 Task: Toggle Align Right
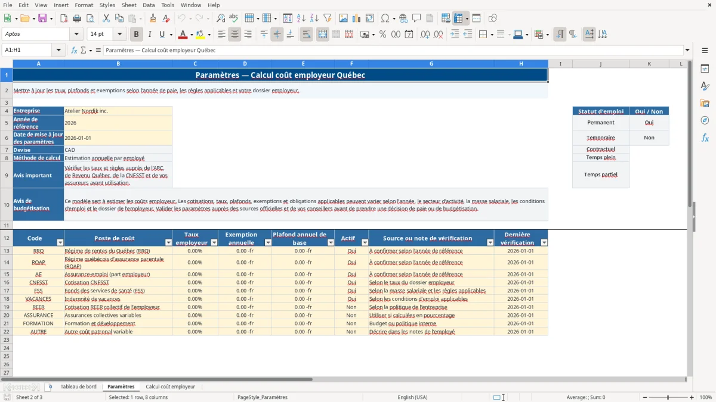[248, 35]
